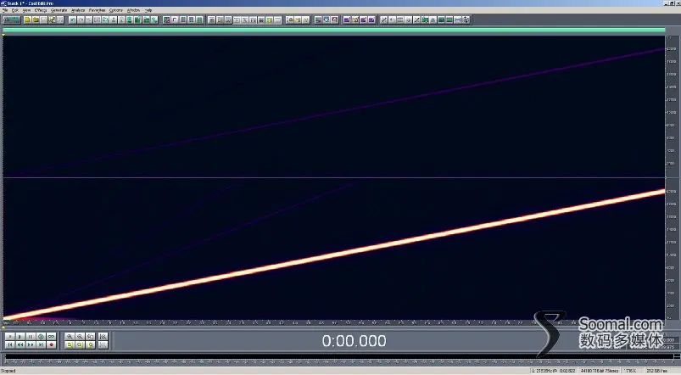Open the Analyze menu
This screenshot has height=375, width=681.
(78, 10)
